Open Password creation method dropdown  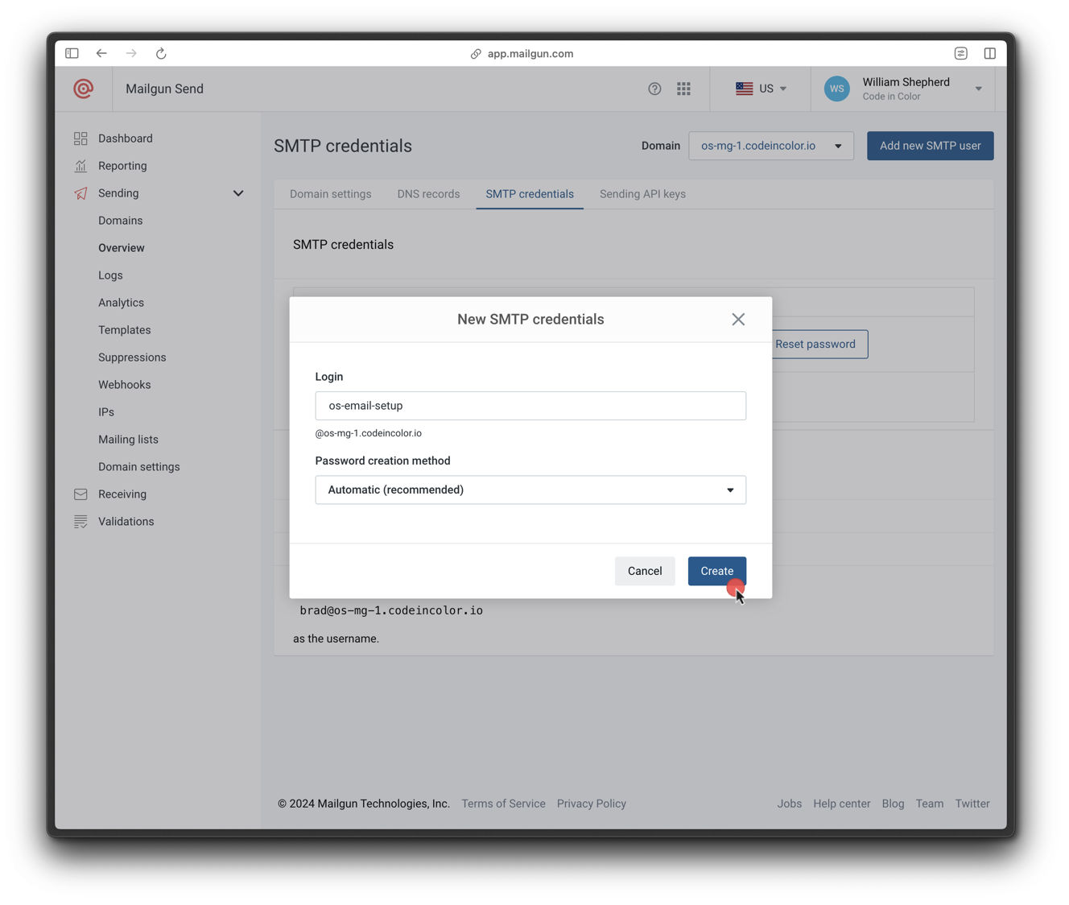click(x=530, y=490)
